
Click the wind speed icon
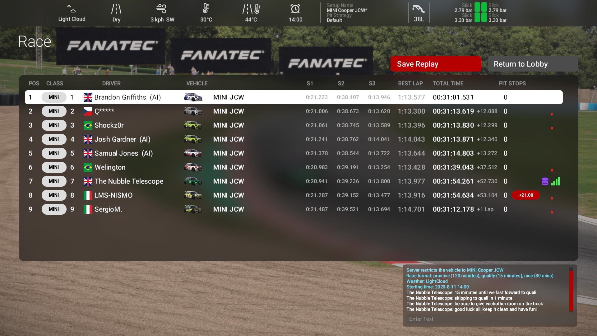(161, 8)
